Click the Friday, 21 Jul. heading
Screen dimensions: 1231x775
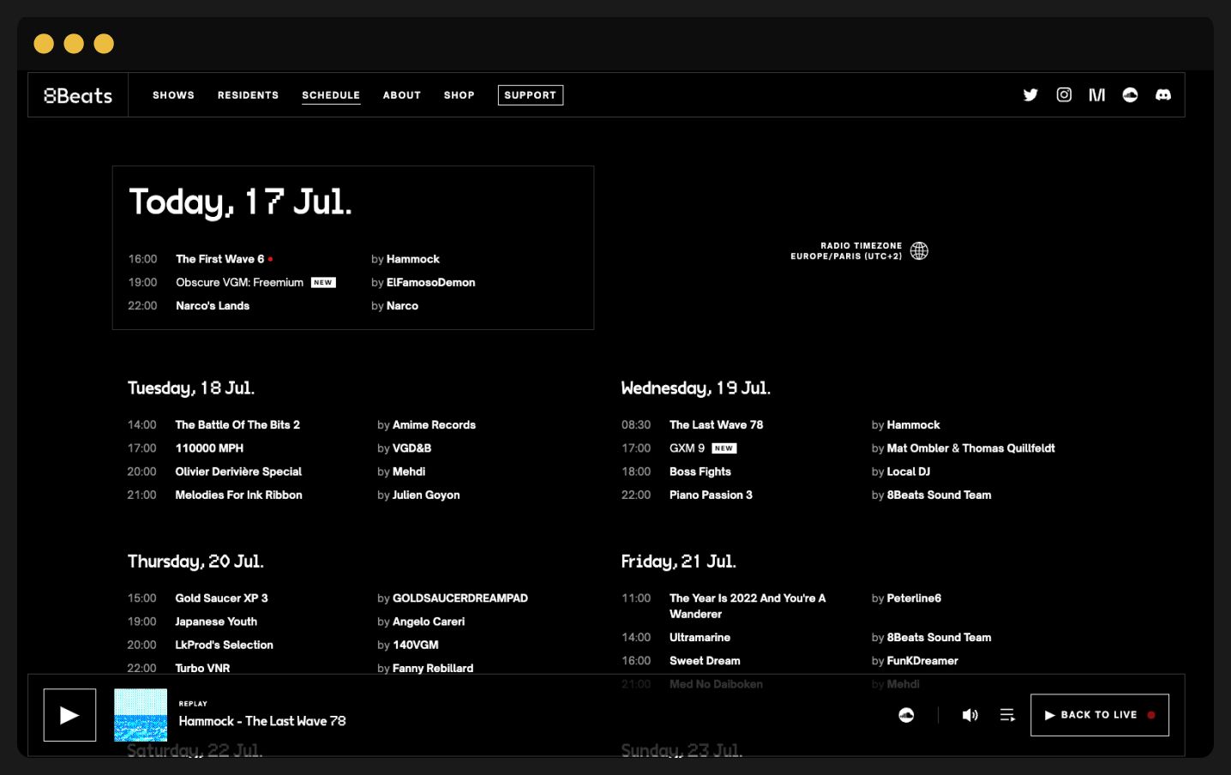(x=679, y=562)
